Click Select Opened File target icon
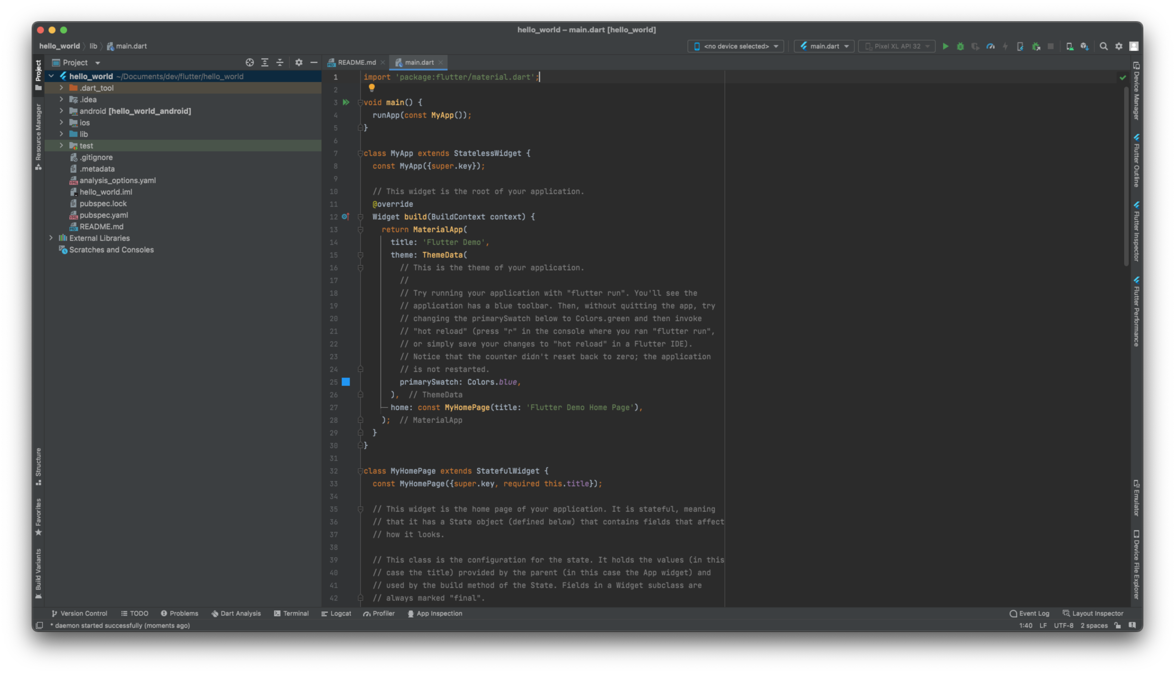The width and height of the screenshot is (1175, 674). (250, 62)
